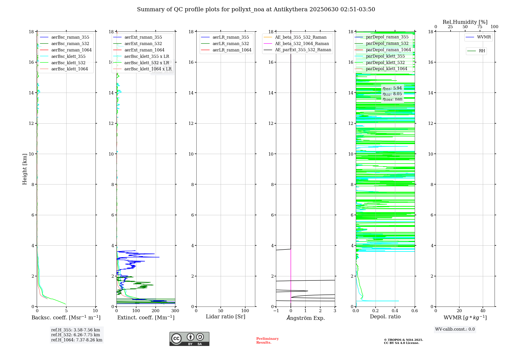Viewport: 512px width, 348px height.
Task: Click legend entry aerBsc_raman_355
Action: click(70, 37)
